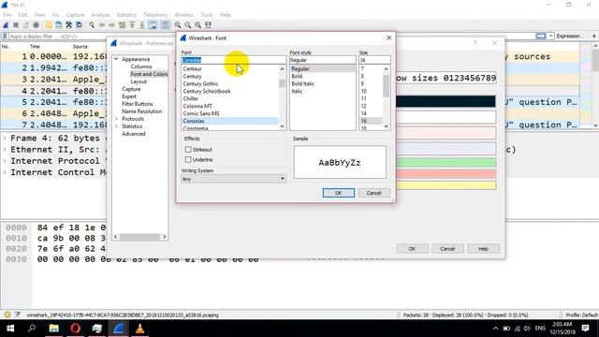Screen dimensions: 599x337
Task: Enable the Strikeout effect checkbox
Action: [x=188, y=150]
